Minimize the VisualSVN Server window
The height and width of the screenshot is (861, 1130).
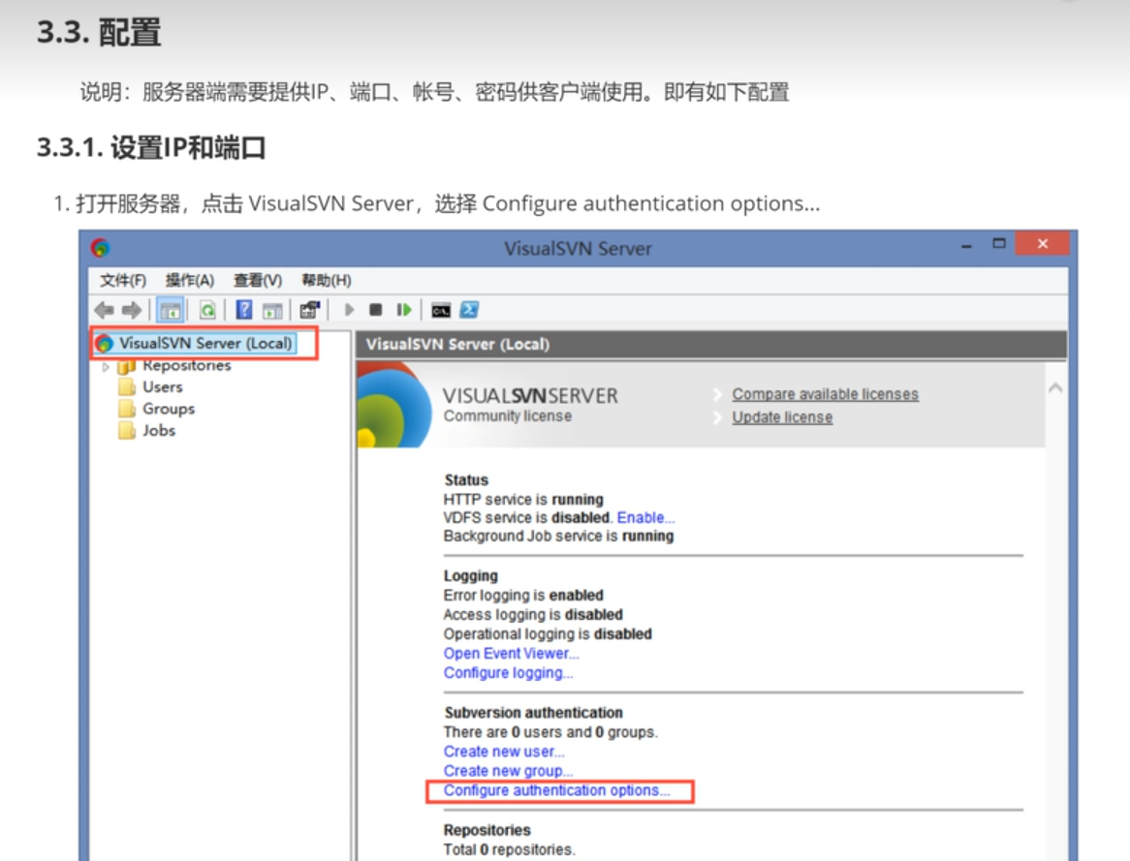[966, 245]
